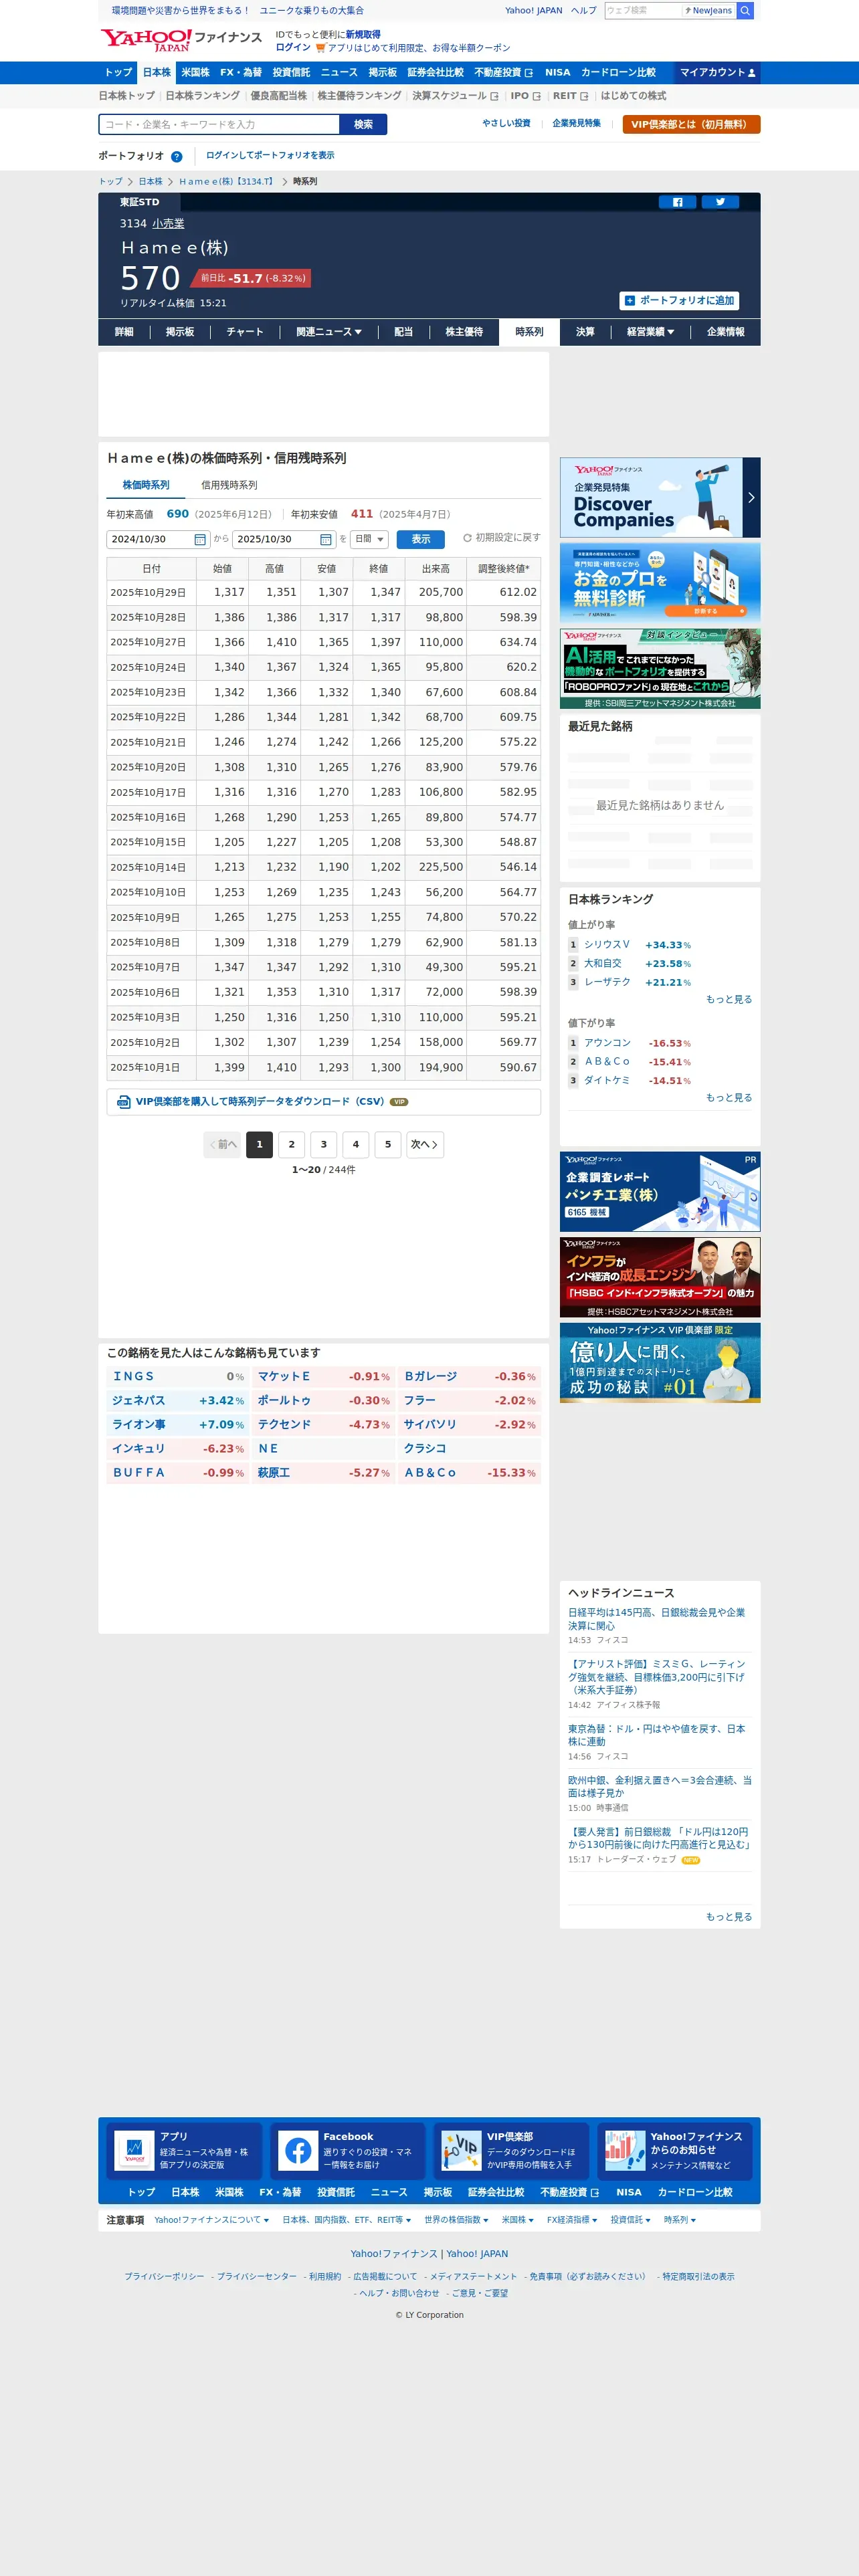
Task: Open 不動産投資 external link in top nav
Action: [x=503, y=73]
